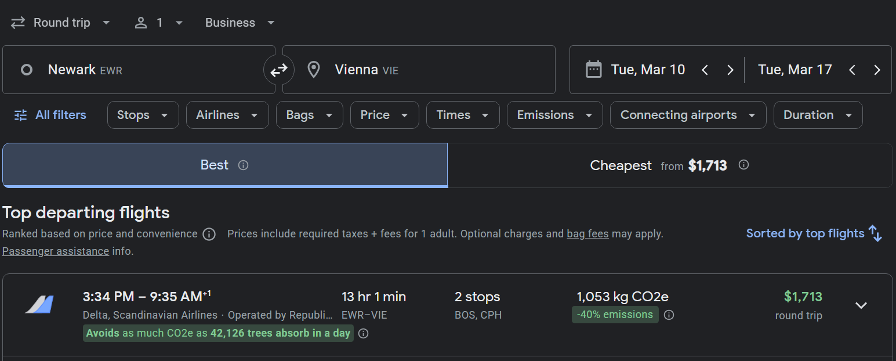The height and width of the screenshot is (361, 896).
Task: Switch to the Cheapest tab
Action: click(670, 165)
